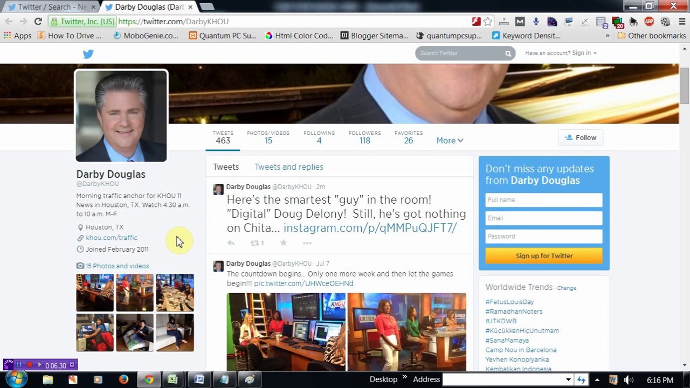Bookmark page with the star icon
Screen dimensions: 690x388
pos(488,22)
